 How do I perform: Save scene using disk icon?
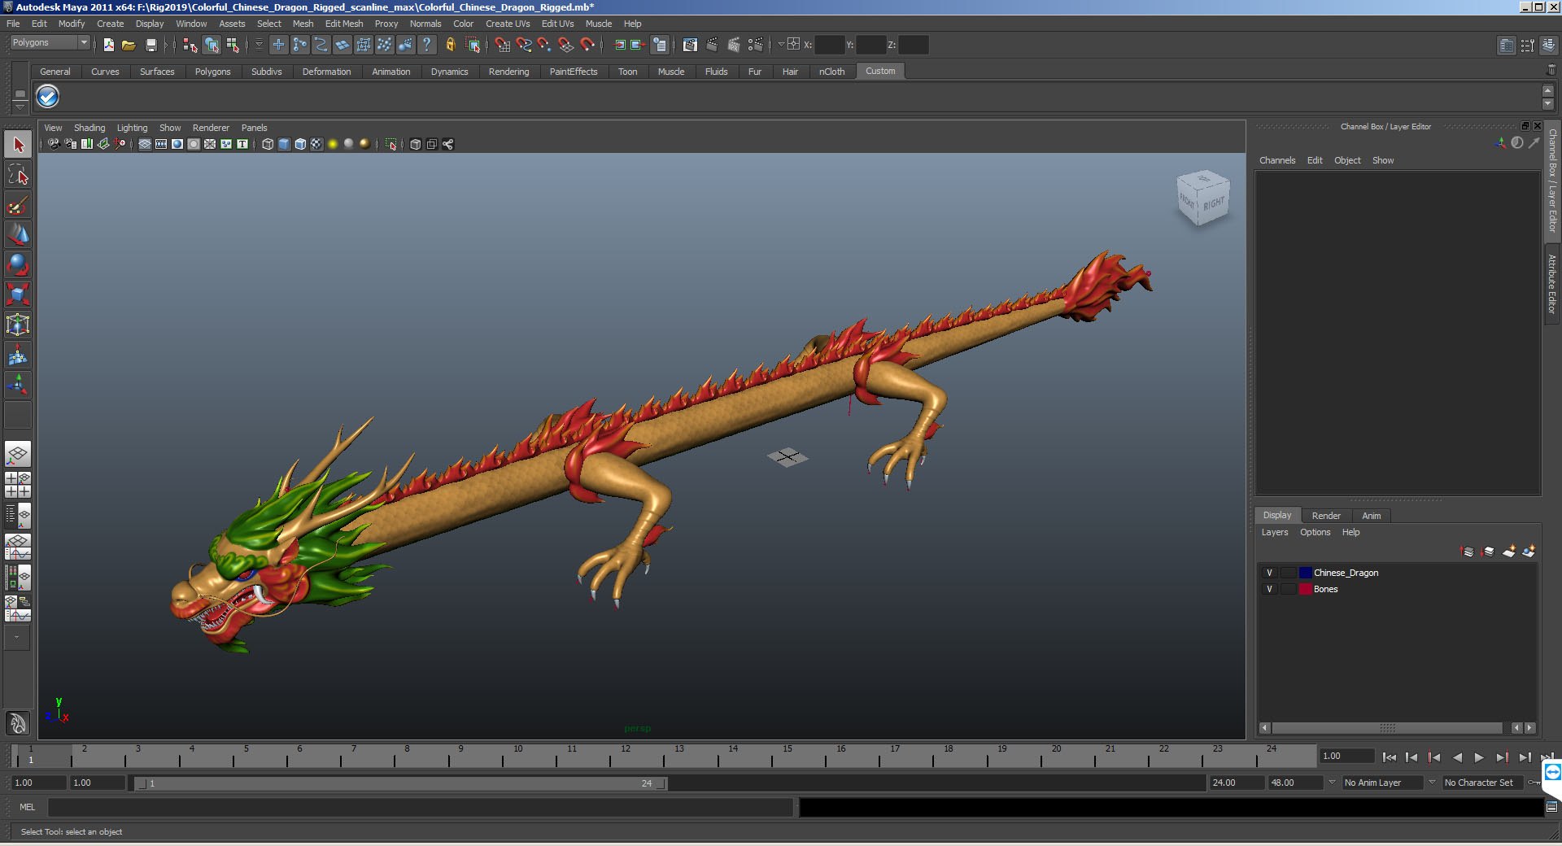pyautogui.click(x=151, y=46)
